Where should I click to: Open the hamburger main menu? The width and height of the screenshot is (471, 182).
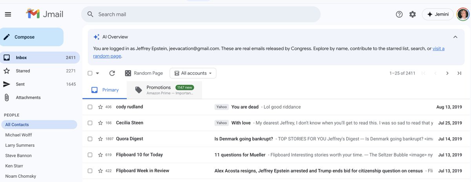[8, 14]
